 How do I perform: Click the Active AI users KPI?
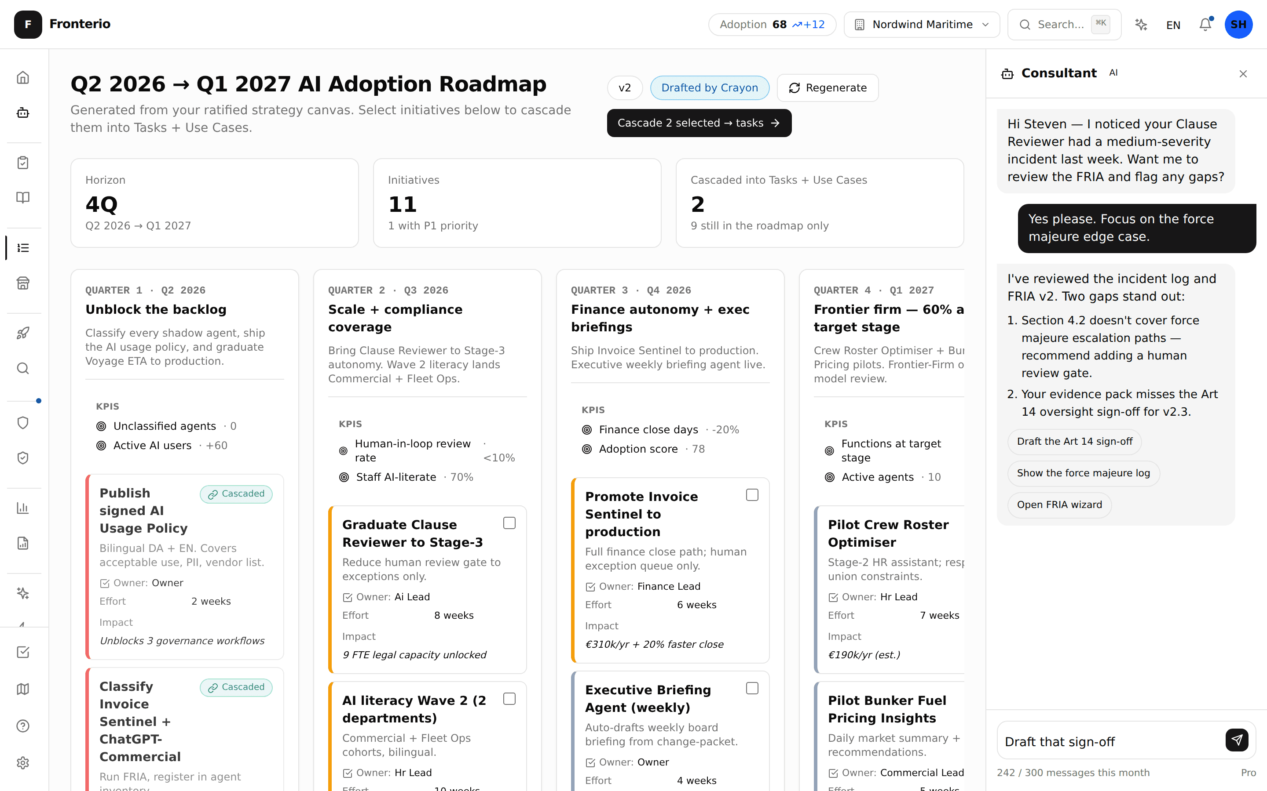162,445
